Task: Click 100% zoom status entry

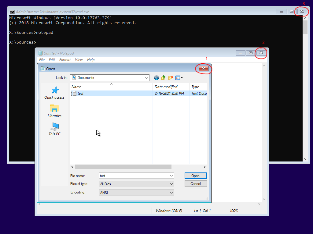Action: (x=234, y=211)
